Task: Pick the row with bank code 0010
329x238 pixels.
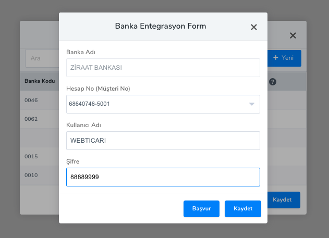Action: tap(31, 175)
